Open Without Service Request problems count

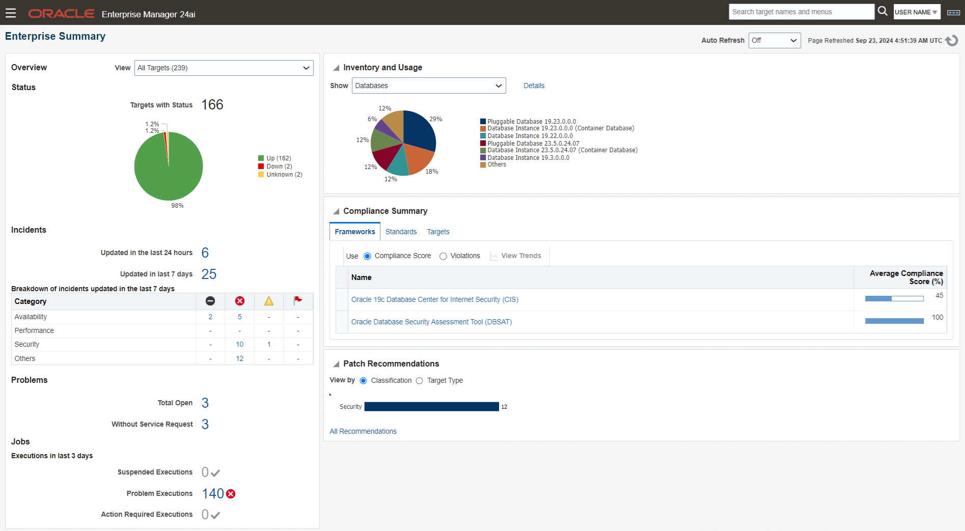205,424
